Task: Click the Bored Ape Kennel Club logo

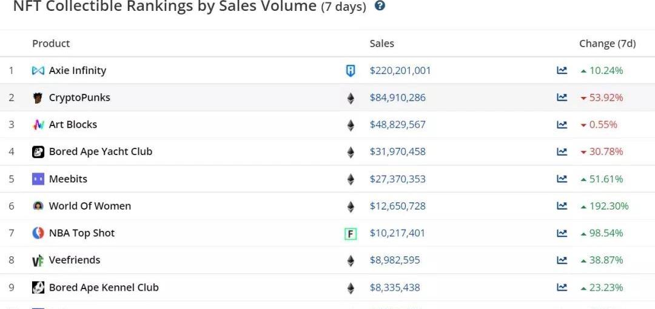Action: 38,287
